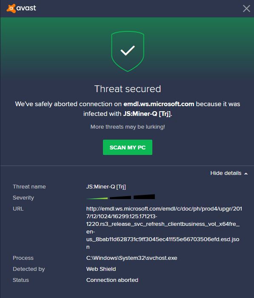The width and height of the screenshot is (254, 298).
Task: Click the middle black severity segment
Action: point(120,197)
